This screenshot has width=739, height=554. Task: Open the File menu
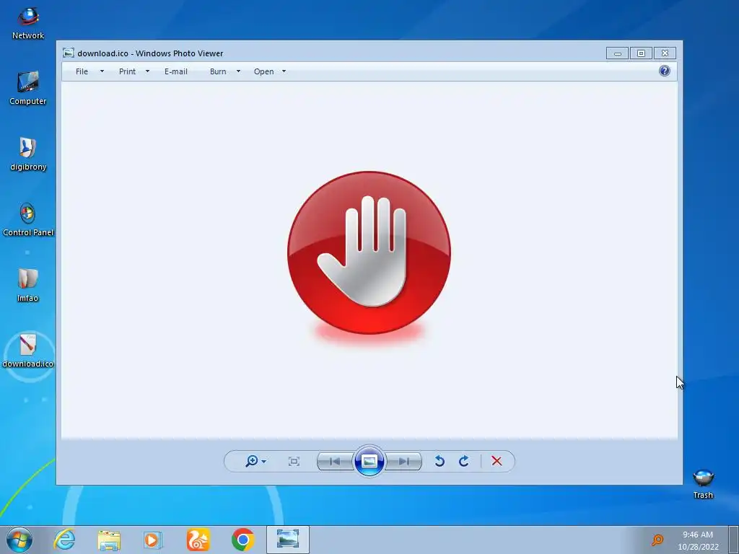point(82,71)
